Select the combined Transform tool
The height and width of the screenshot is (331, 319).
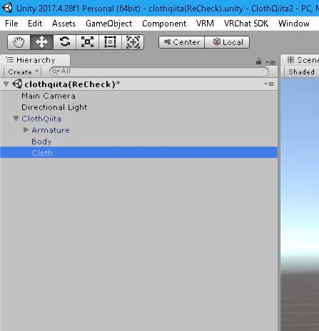(133, 42)
